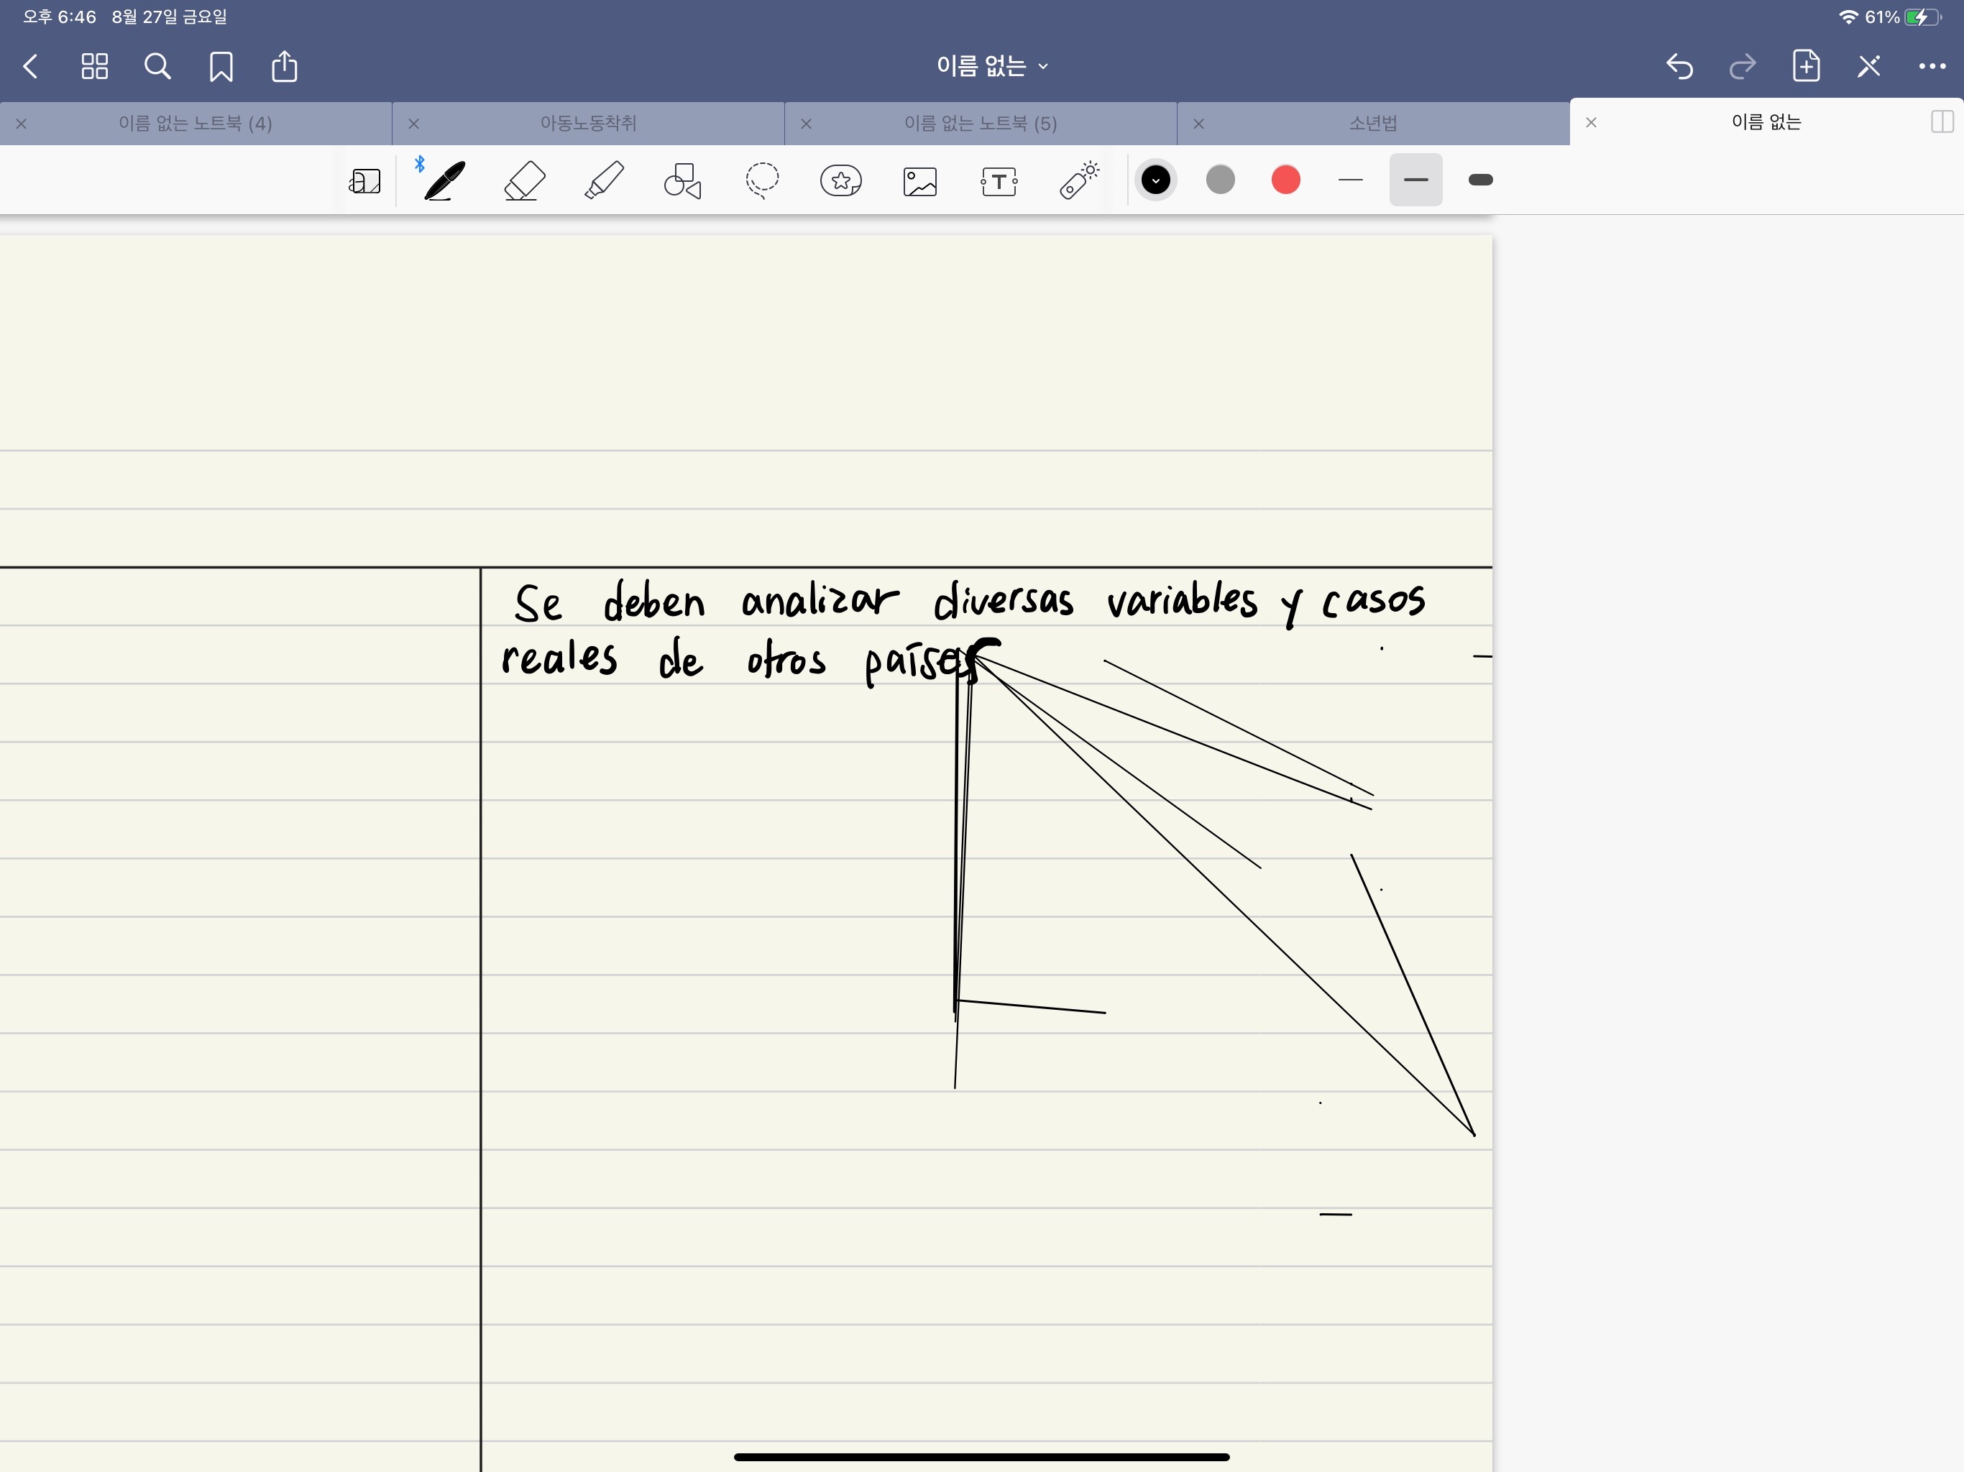The width and height of the screenshot is (1964, 1472).
Task: Switch to the 아동노동착취 tab
Action: (588, 124)
